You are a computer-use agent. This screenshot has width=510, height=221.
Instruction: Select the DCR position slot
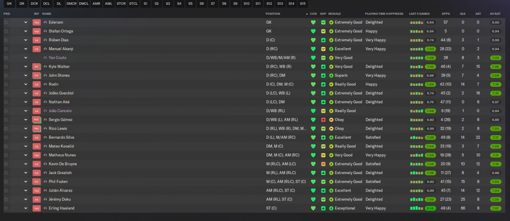click(x=34, y=4)
